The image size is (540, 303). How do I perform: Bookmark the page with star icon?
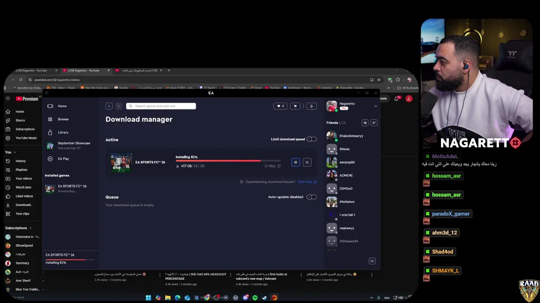379,80
